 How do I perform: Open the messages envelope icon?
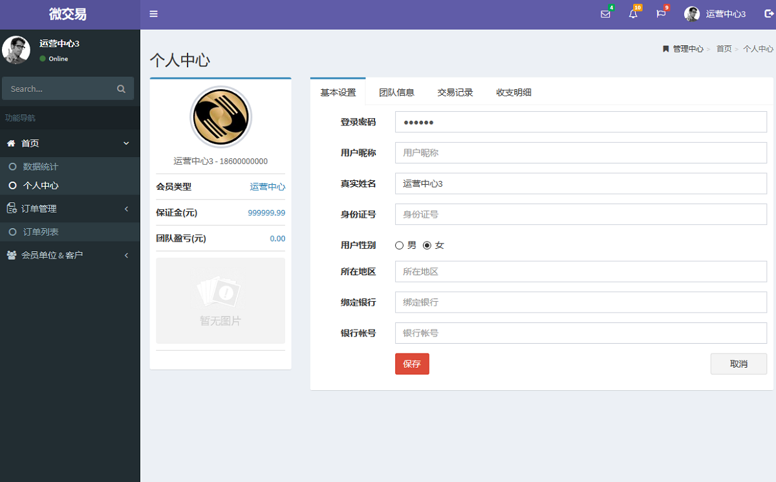pyautogui.click(x=605, y=14)
